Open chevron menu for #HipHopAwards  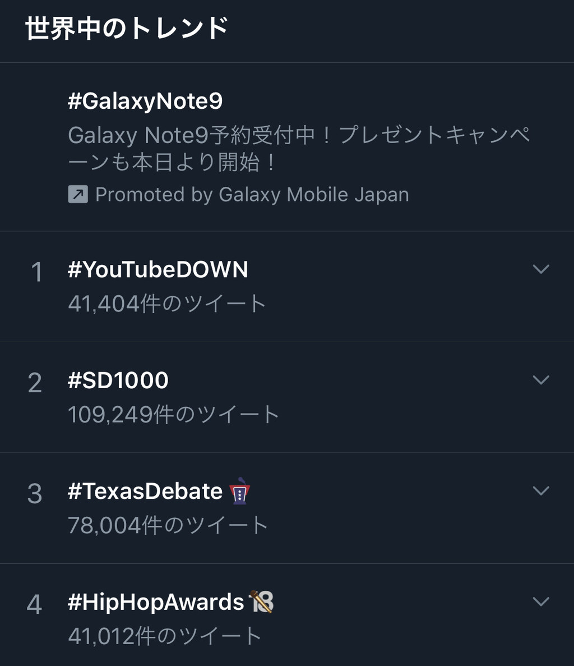(540, 602)
